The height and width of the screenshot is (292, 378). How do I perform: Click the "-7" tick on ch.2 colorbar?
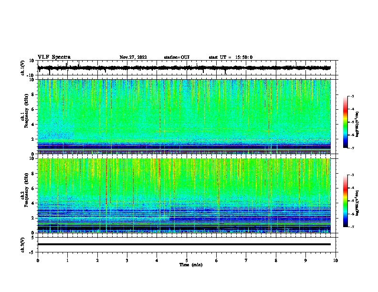point(352,227)
